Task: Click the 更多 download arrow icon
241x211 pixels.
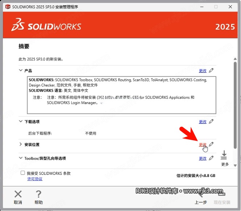Action: (x=224, y=155)
